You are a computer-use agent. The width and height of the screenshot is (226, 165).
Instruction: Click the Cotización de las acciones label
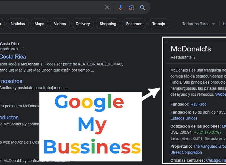[x=195, y=126]
